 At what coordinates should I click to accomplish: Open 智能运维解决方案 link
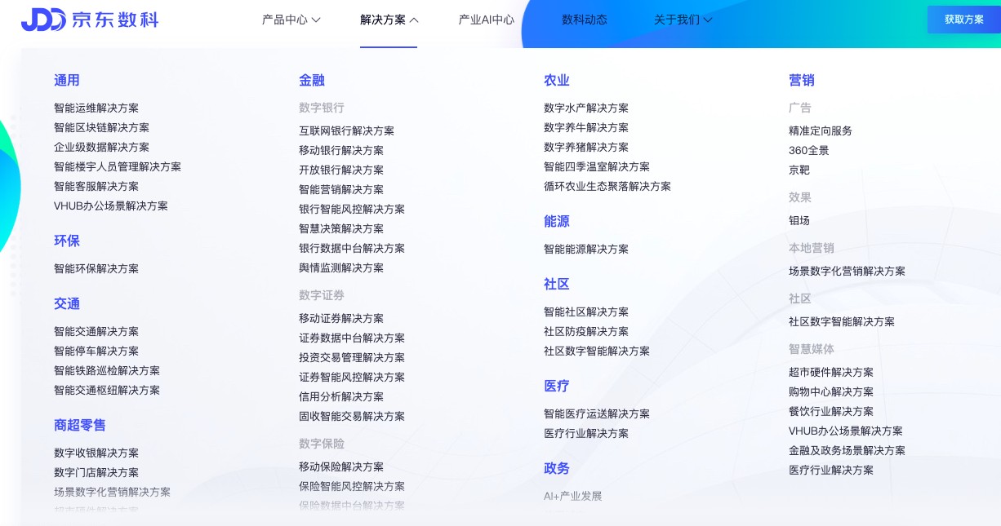96,108
